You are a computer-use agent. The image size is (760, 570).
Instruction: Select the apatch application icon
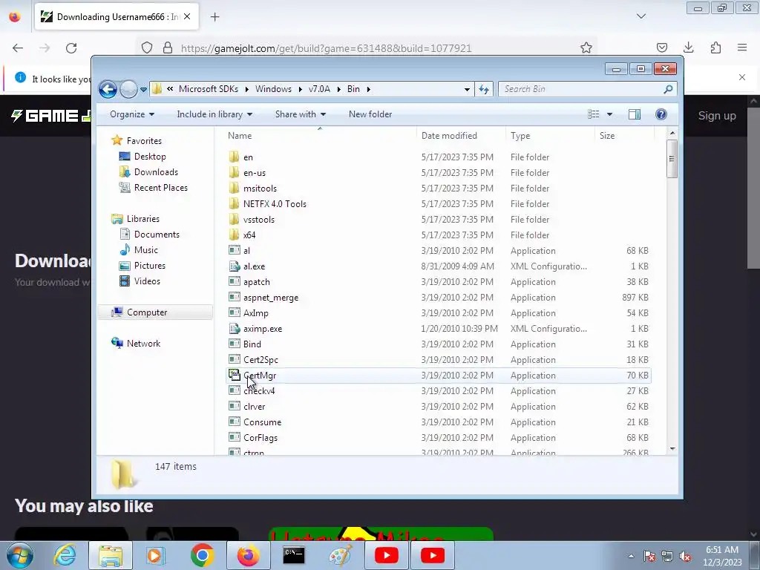tap(234, 281)
